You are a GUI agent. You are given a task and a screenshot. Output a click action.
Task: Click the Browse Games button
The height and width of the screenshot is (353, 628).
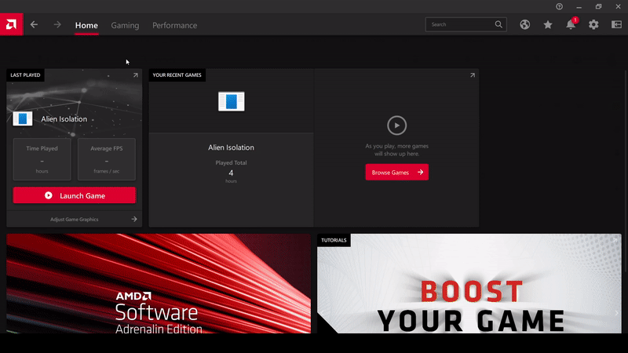(397, 172)
